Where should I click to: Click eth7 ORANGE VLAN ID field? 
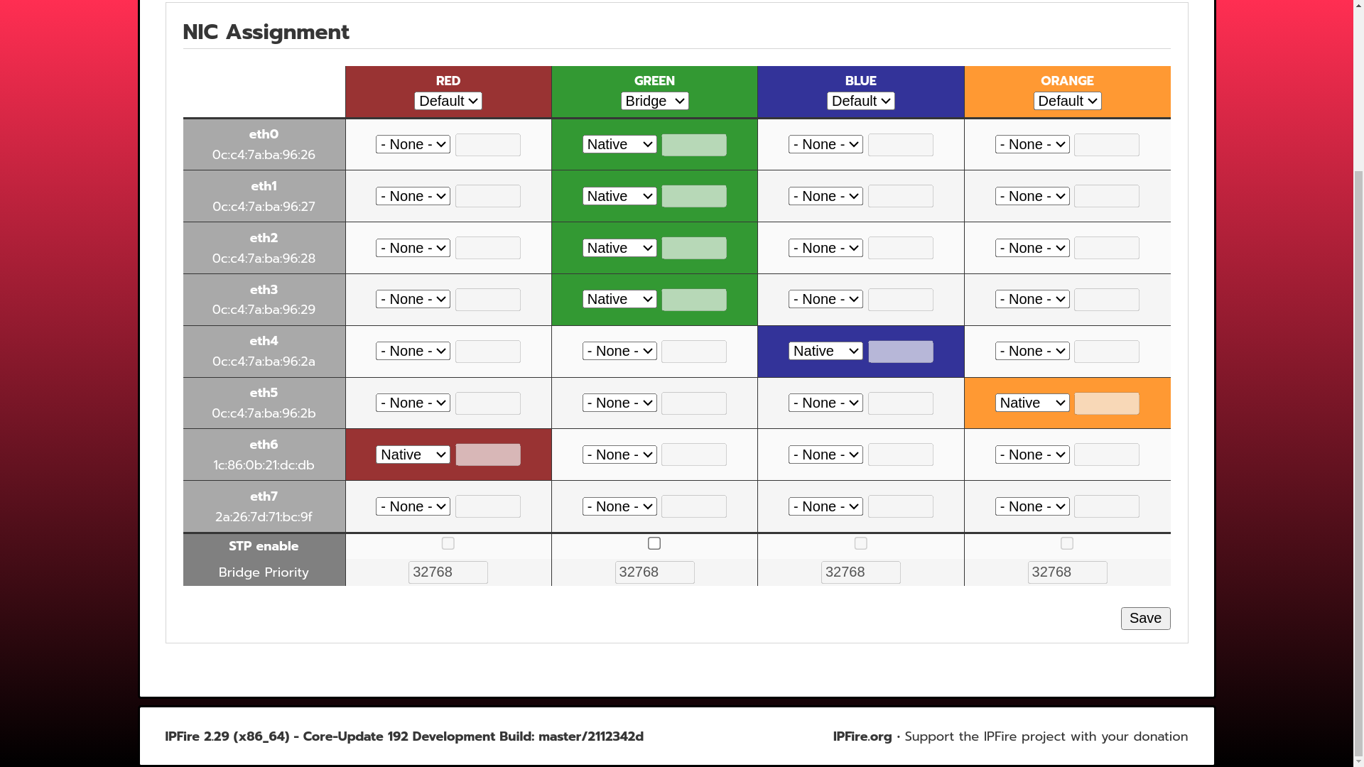coord(1107,506)
